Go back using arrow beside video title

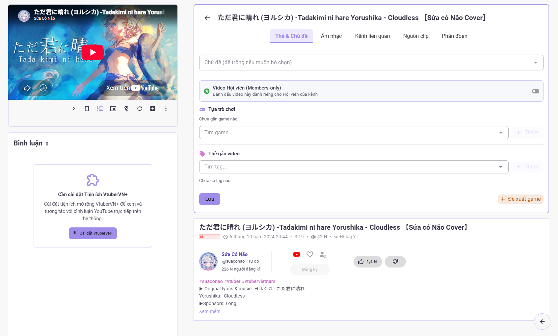[x=207, y=18]
